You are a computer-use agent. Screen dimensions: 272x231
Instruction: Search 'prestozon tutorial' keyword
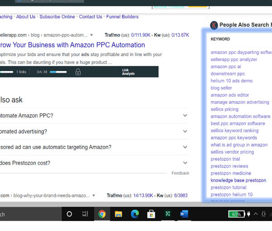[228, 188]
